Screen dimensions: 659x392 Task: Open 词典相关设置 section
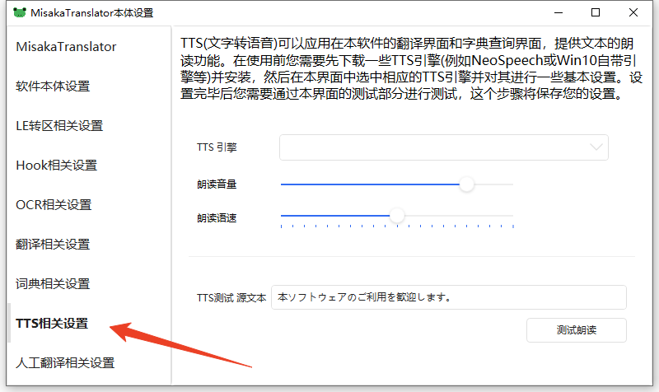53,283
